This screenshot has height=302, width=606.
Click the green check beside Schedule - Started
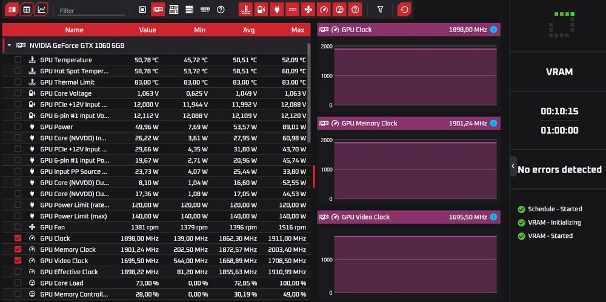tap(521, 209)
